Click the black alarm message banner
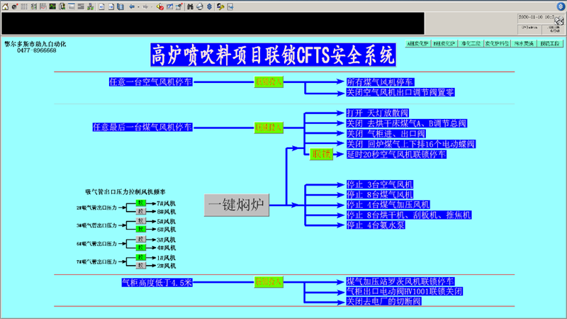 tap(213, 23)
